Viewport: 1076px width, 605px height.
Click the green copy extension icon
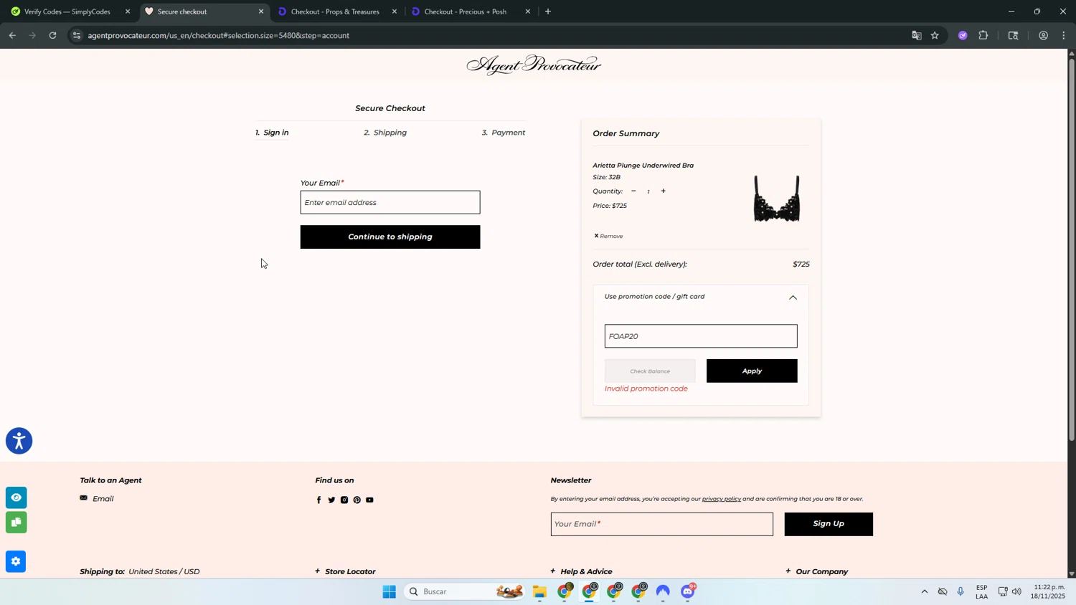(x=16, y=522)
